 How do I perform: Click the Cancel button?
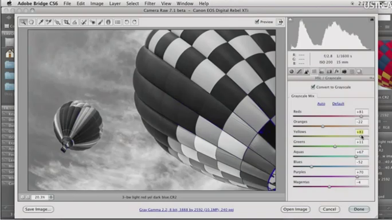[330, 209]
